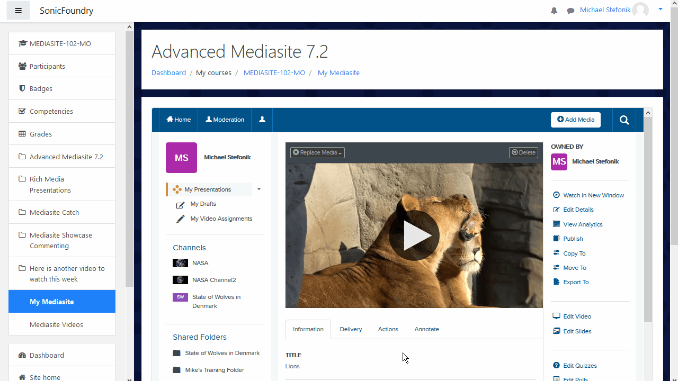This screenshot has height=381, width=678.
Task: Open MEDIASITE-102-MO in the sidebar
Action: point(62,43)
